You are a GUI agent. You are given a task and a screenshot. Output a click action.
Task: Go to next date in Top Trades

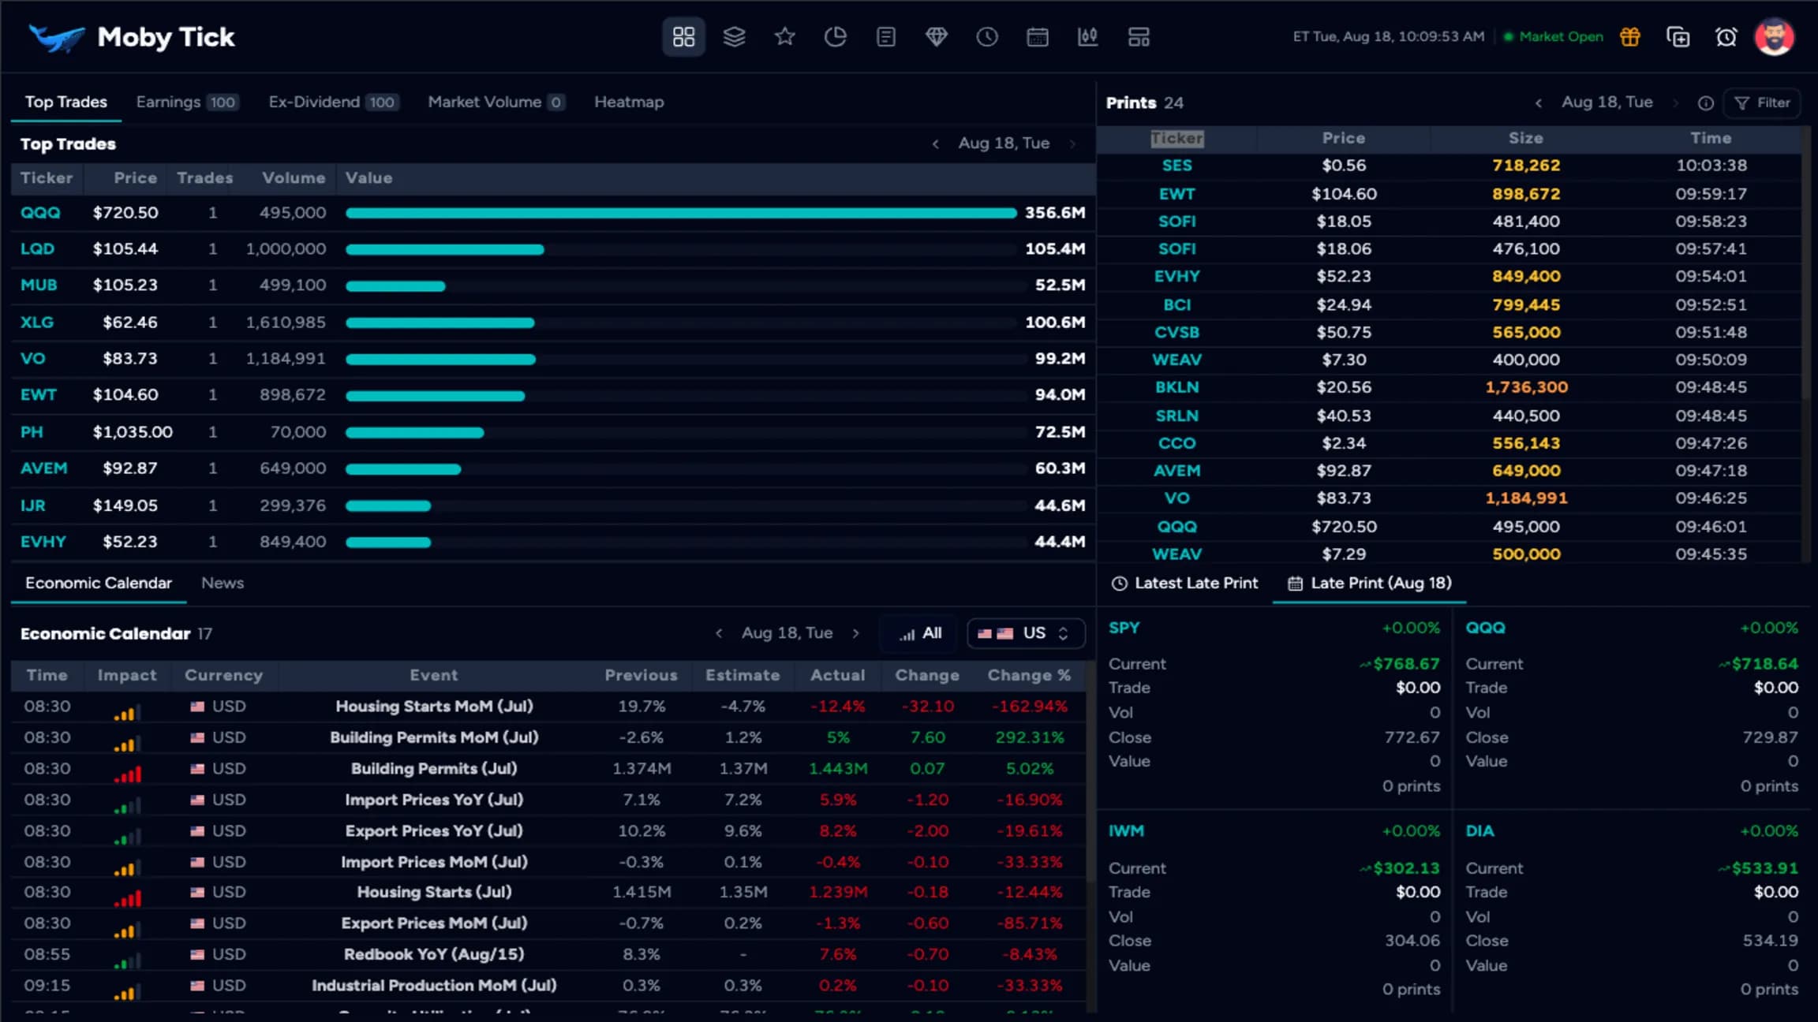(1072, 144)
